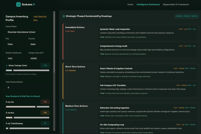Click the Immediate Actions phase heading
Viewport: 201px width, 134px height.
(75, 27)
